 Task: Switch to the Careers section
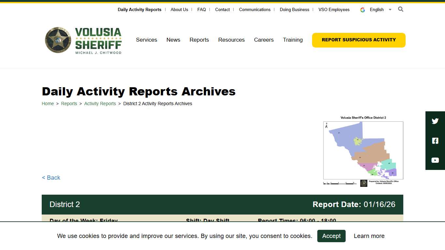264,40
